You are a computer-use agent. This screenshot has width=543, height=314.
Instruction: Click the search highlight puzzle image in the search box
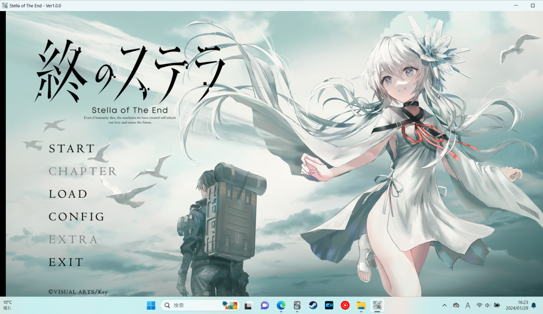(x=229, y=305)
